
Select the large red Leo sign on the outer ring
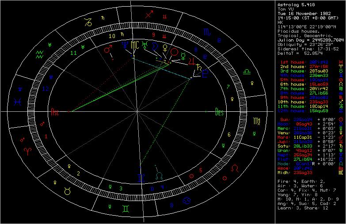(235, 169)
